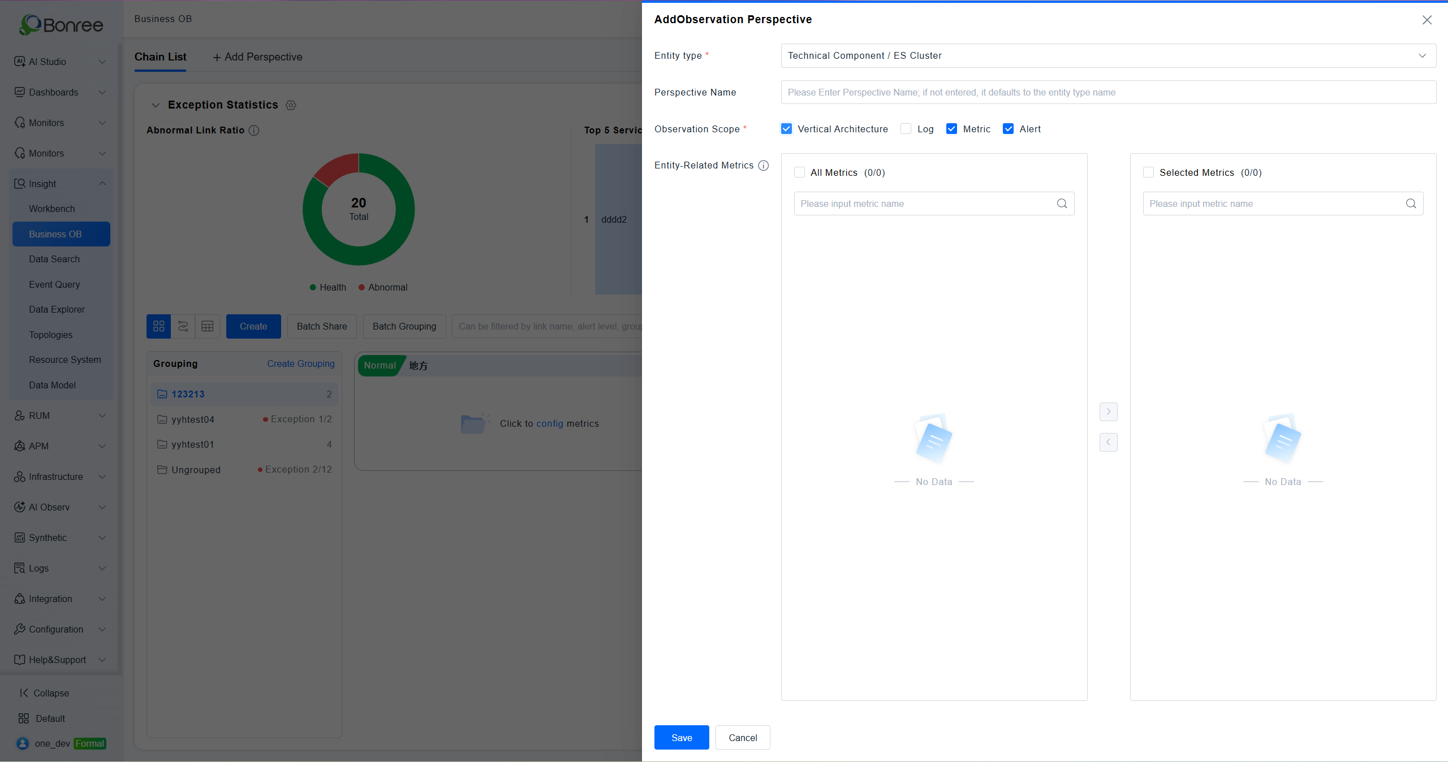Screen dimensions: 1448x762
Task: Move metrics left with arrow button
Action: pyautogui.click(x=1109, y=442)
